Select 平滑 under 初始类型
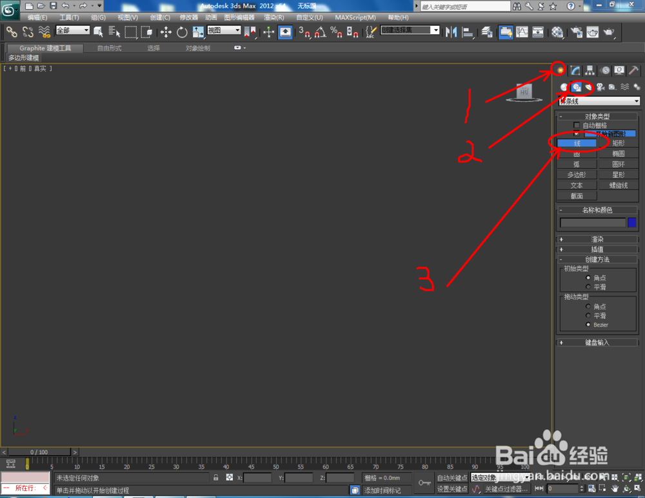645x498 pixels. click(588, 287)
